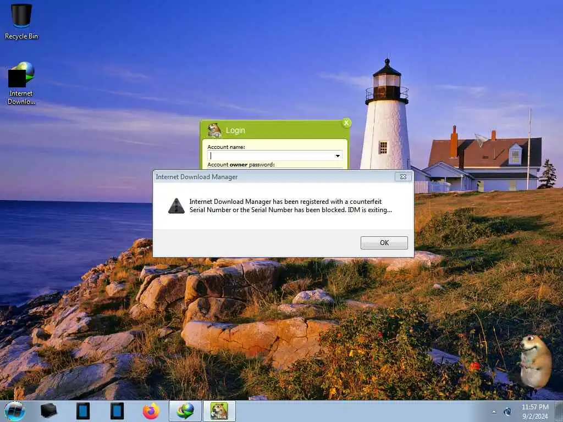Click the gopher icon in Login title
Image resolution: width=563 pixels, height=422 pixels.
pos(214,130)
